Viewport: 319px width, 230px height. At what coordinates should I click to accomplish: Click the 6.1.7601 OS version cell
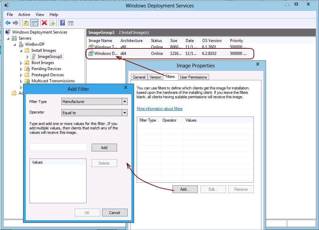pyautogui.click(x=209, y=47)
